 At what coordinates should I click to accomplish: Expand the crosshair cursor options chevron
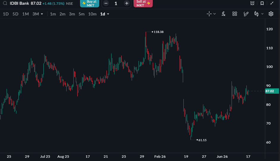coord(215,14)
